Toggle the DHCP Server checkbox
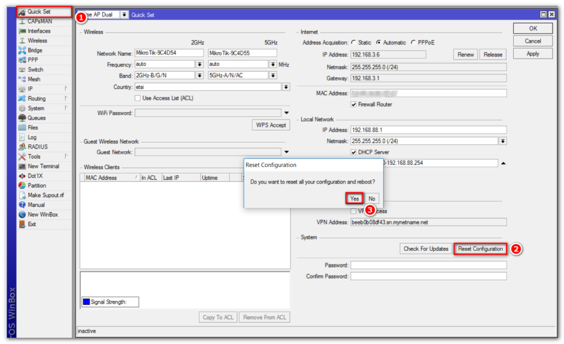Screen dimensions: 564x344 [354, 152]
